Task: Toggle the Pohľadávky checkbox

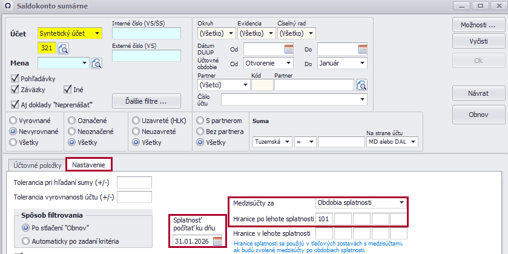Action: (15, 78)
